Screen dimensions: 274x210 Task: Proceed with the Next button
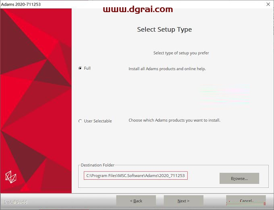click(183, 201)
